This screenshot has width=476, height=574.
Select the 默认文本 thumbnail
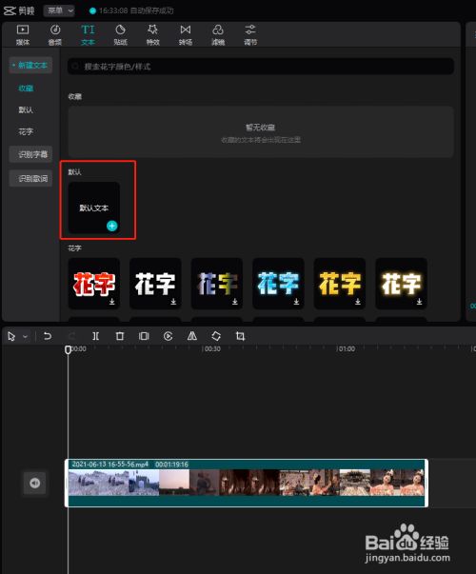94,208
